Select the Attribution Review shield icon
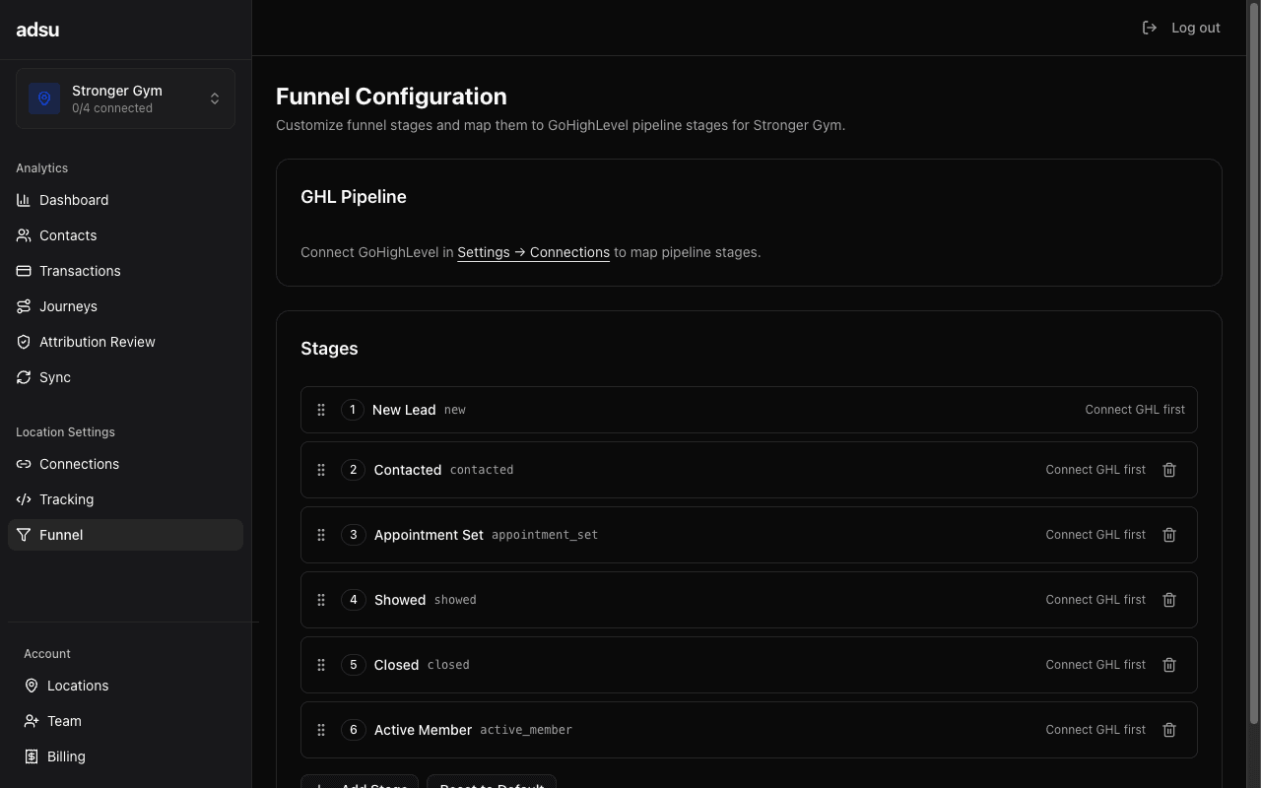This screenshot has width=1261, height=788. pyautogui.click(x=24, y=342)
